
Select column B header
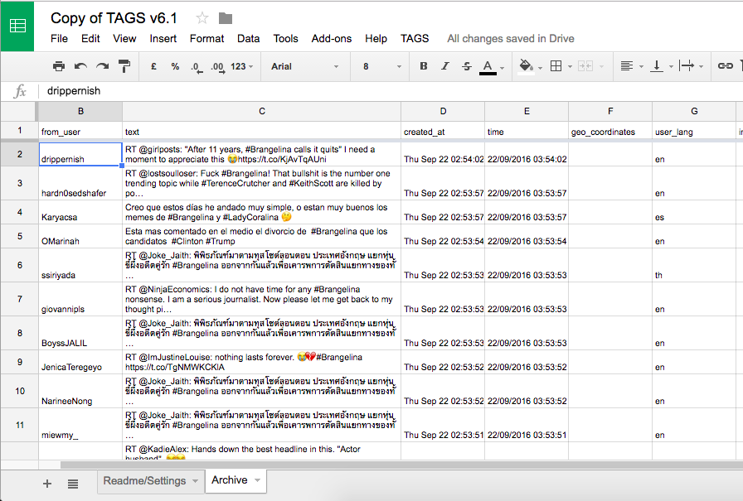[x=80, y=111]
